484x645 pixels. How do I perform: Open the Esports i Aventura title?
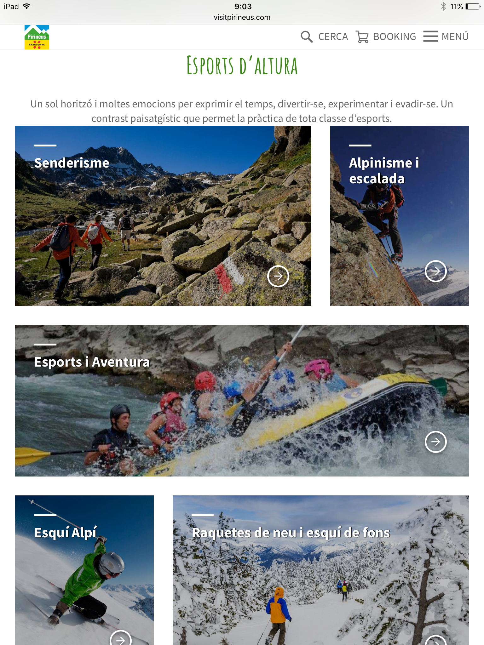[x=92, y=362]
